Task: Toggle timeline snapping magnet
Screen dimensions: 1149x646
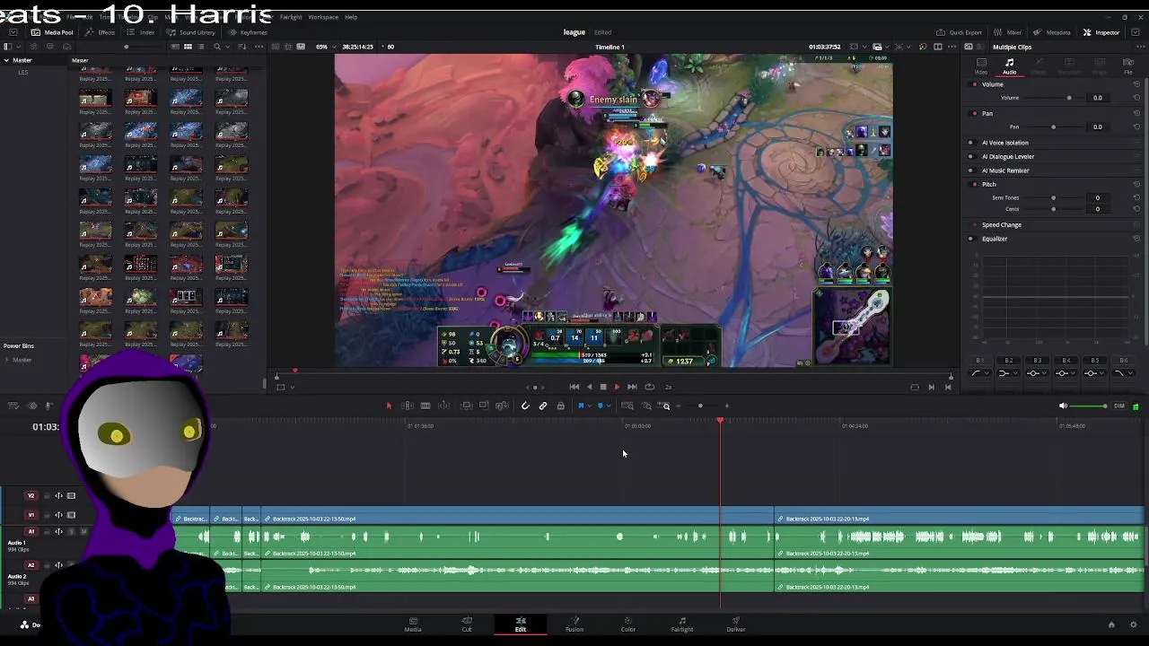Action: 525,406
